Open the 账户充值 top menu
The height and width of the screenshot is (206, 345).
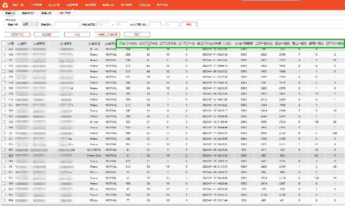tap(163, 5)
